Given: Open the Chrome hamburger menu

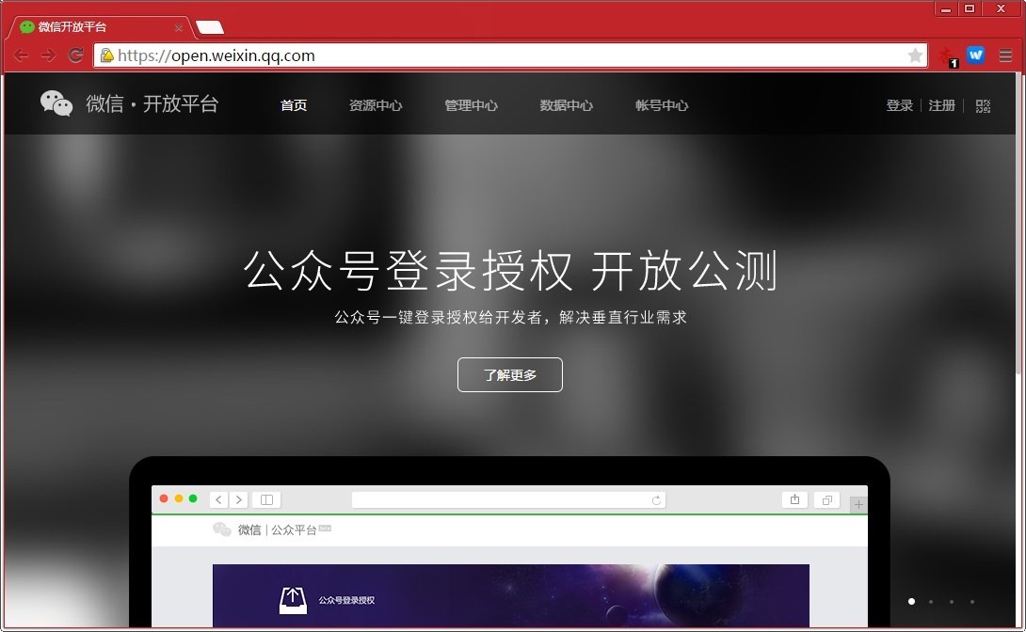Looking at the screenshot, I should [x=1005, y=55].
